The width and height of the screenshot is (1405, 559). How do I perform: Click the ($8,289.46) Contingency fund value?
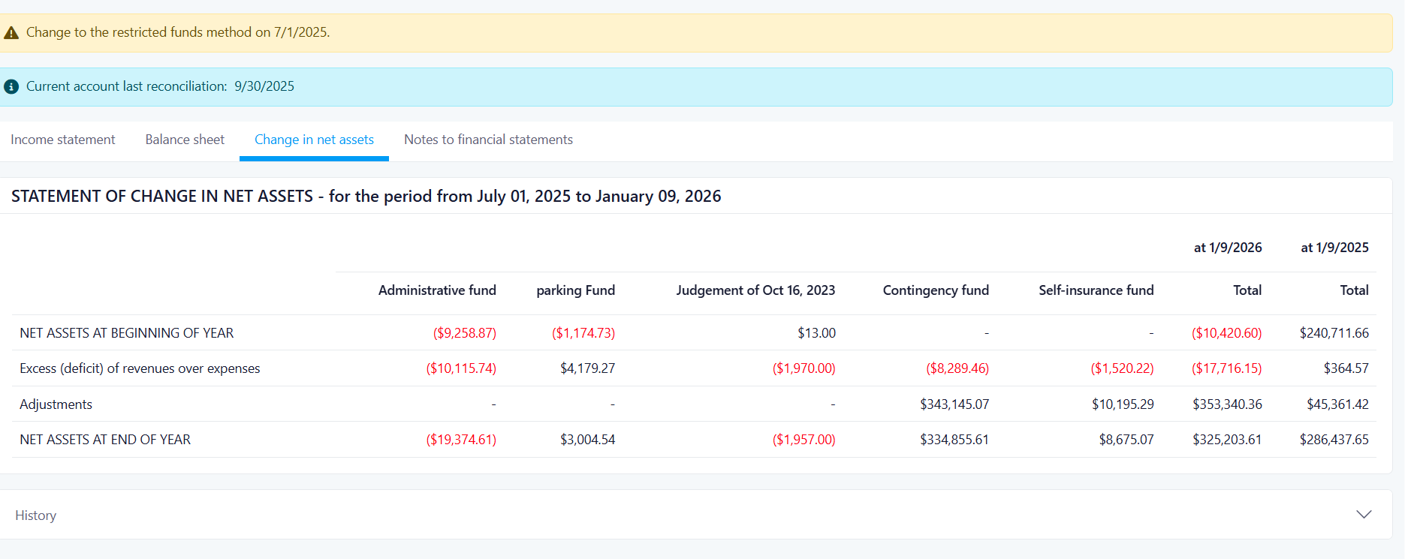957,368
